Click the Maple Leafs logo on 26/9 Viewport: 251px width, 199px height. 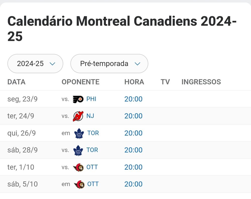pos(79,133)
